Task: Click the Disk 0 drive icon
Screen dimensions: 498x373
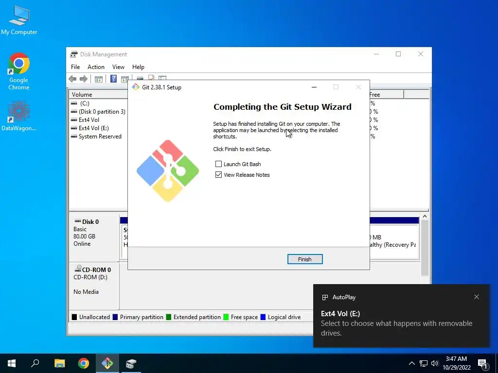Action: tap(77, 221)
